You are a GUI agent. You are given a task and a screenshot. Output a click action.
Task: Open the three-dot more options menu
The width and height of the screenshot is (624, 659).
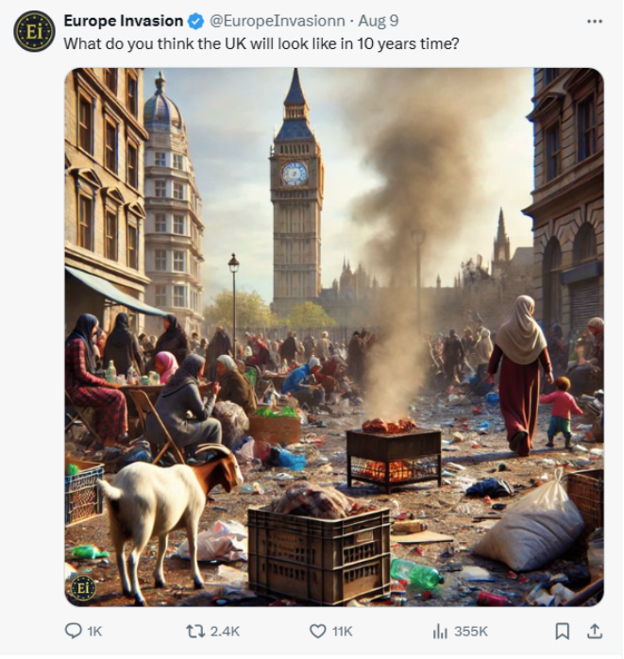pyautogui.click(x=594, y=21)
